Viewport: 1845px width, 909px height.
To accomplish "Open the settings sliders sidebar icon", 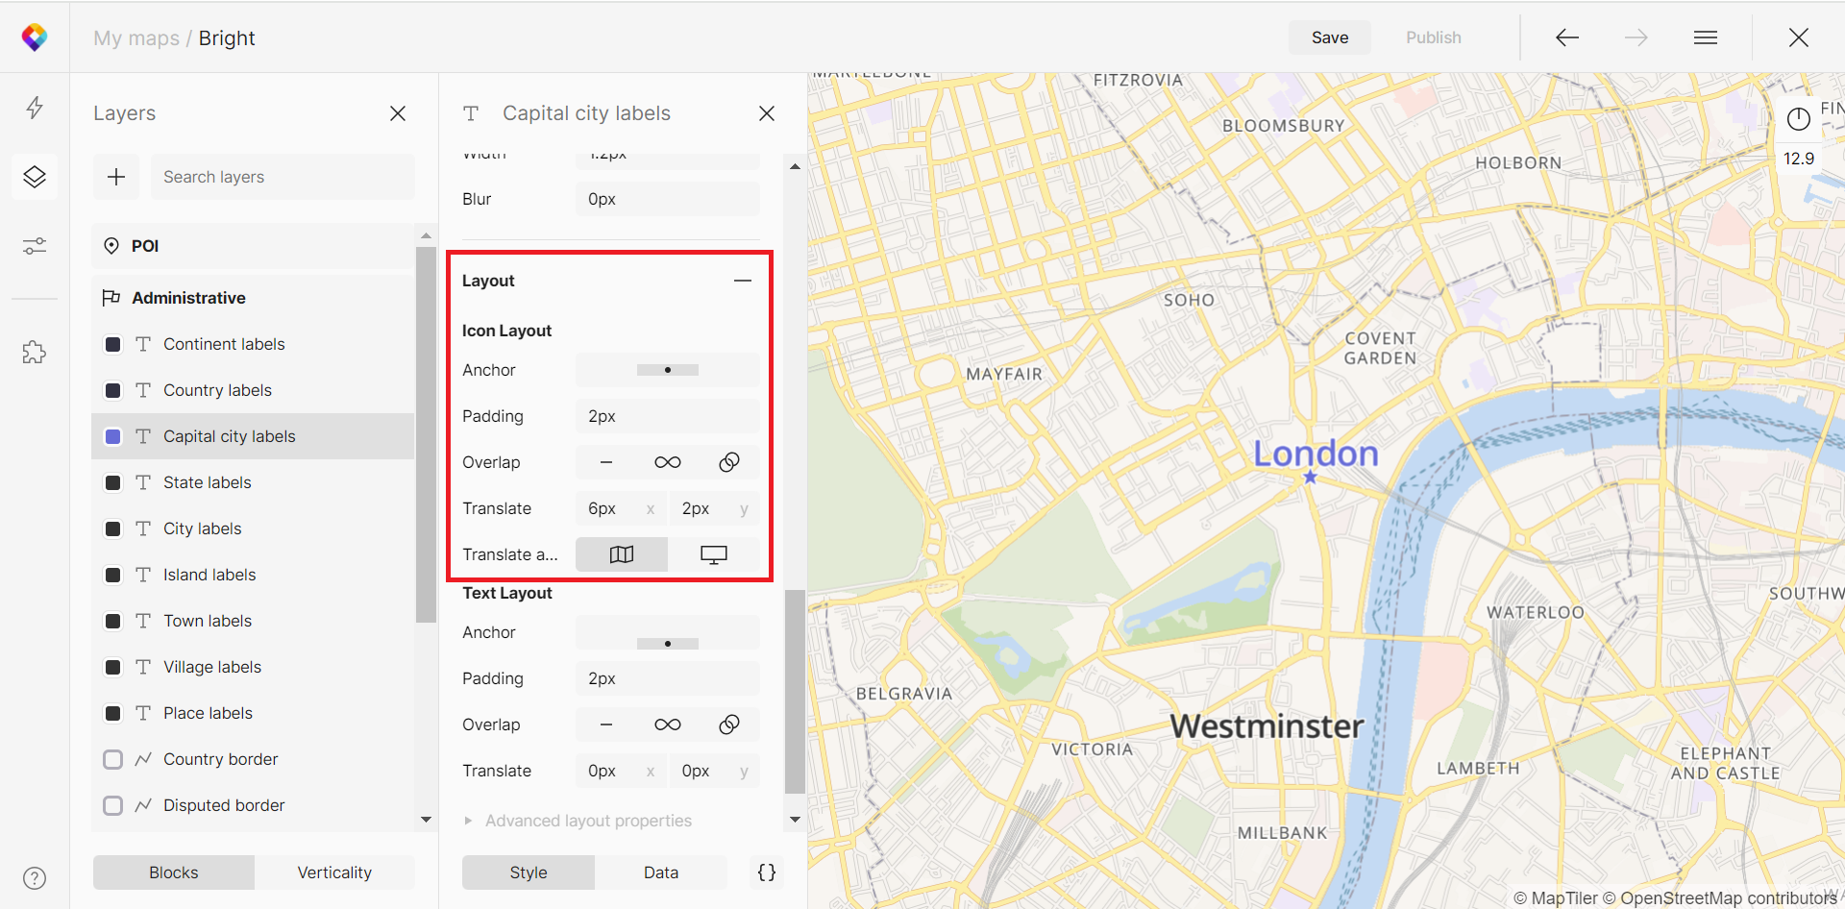I will [35, 247].
